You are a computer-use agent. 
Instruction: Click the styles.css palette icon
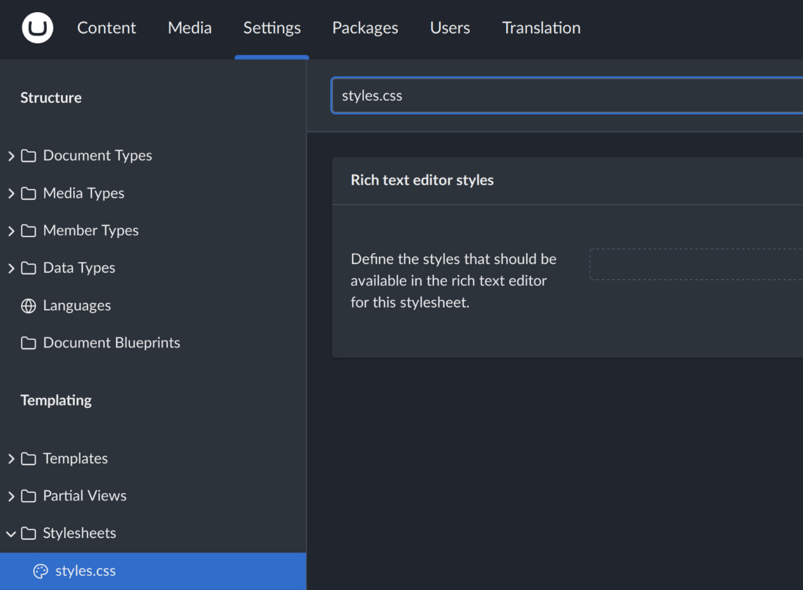(40, 571)
